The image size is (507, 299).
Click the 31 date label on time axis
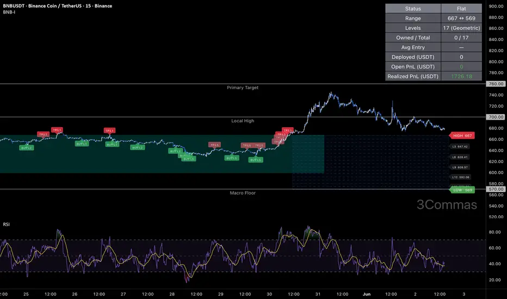point(318,294)
